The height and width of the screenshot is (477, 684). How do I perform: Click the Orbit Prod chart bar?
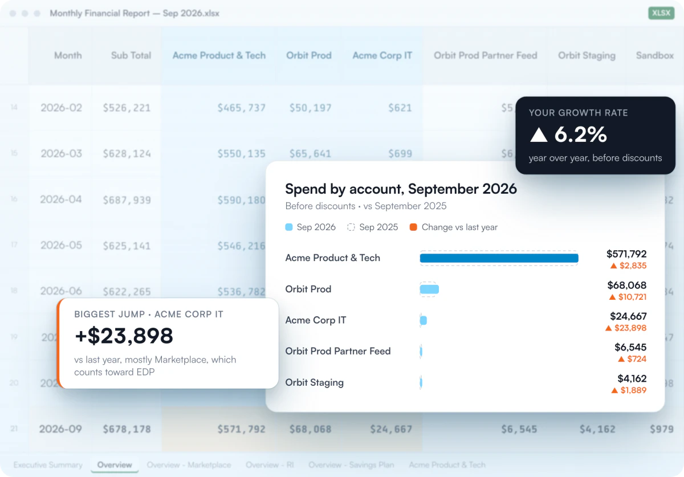(x=429, y=289)
